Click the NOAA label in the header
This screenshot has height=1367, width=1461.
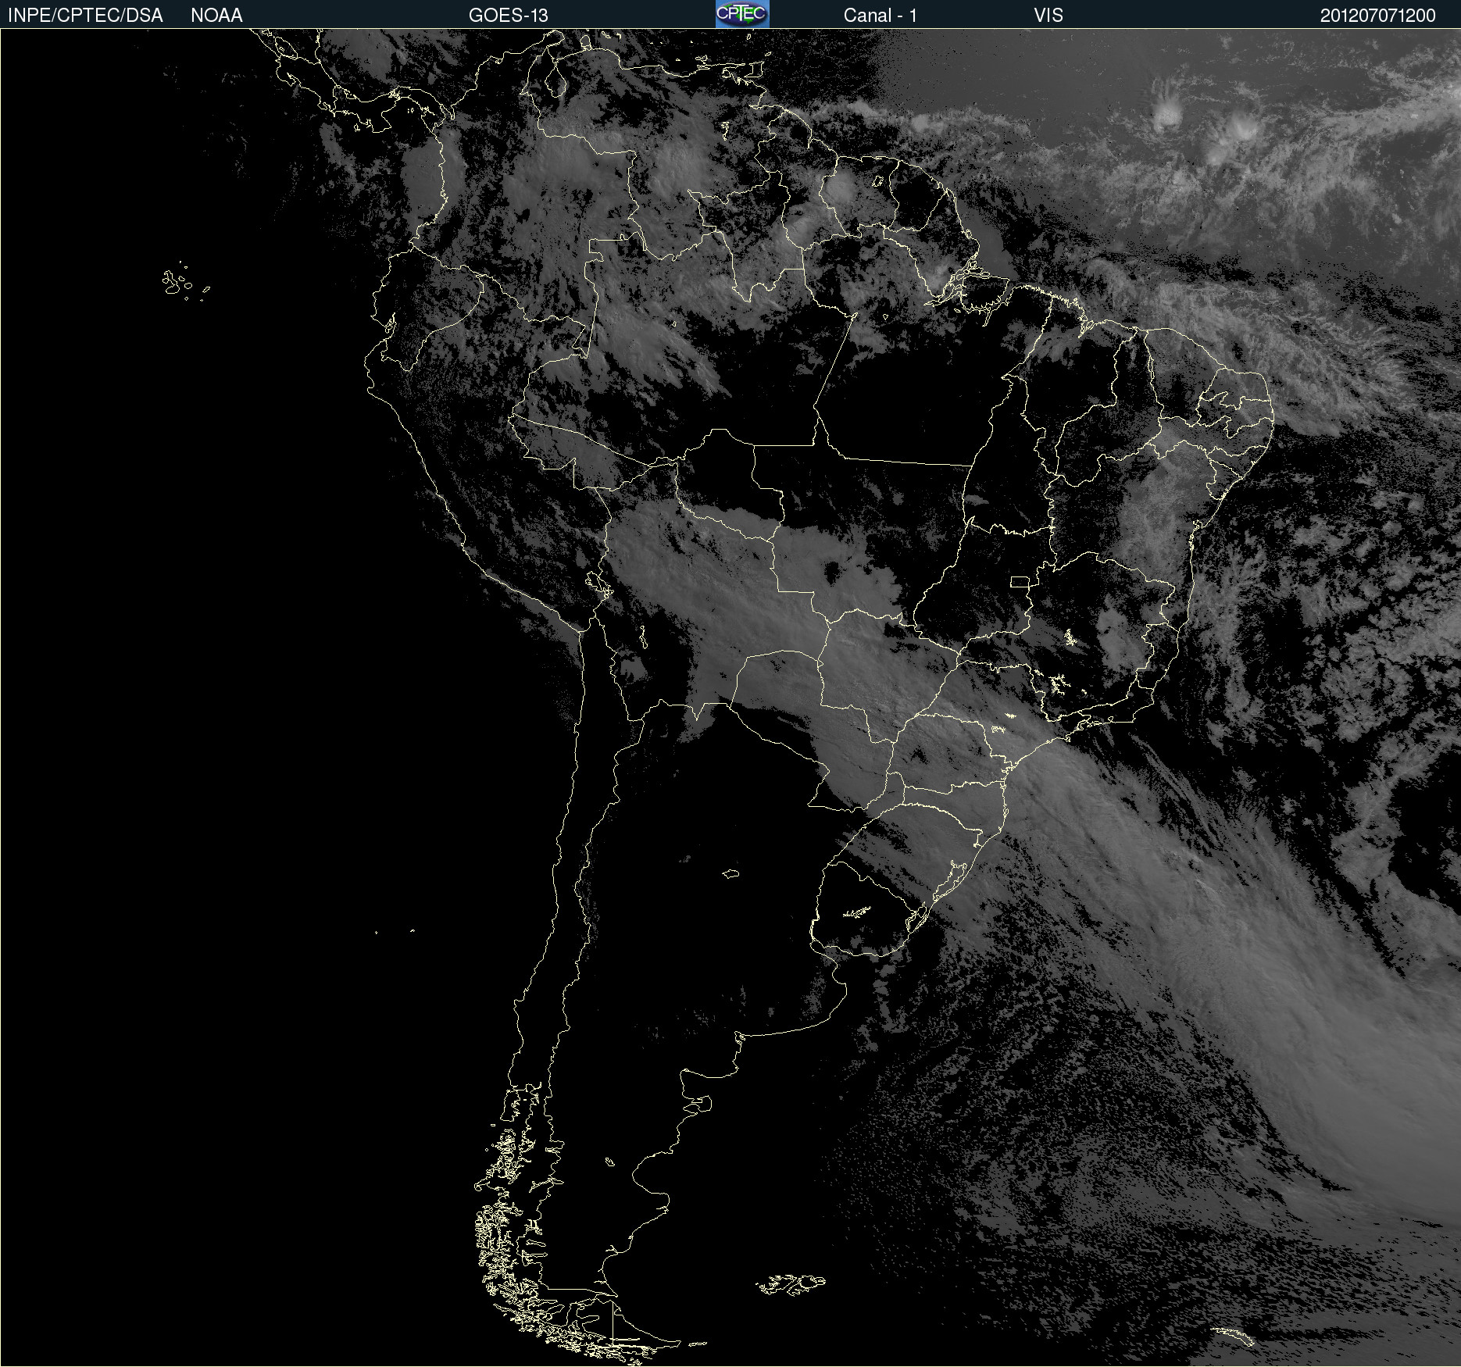click(216, 16)
